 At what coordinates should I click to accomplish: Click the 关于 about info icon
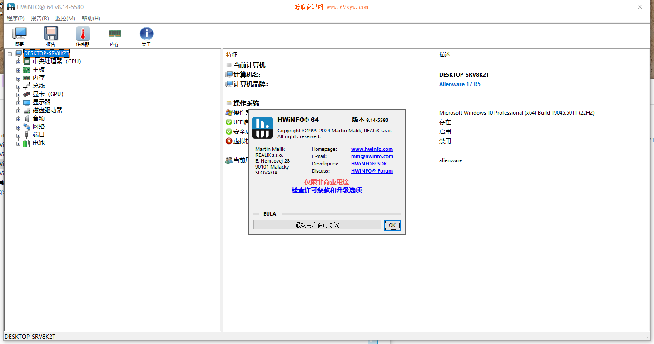coord(146,34)
